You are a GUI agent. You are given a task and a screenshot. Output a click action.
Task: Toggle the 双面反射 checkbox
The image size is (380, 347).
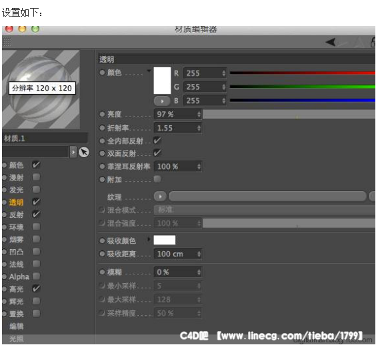click(157, 153)
